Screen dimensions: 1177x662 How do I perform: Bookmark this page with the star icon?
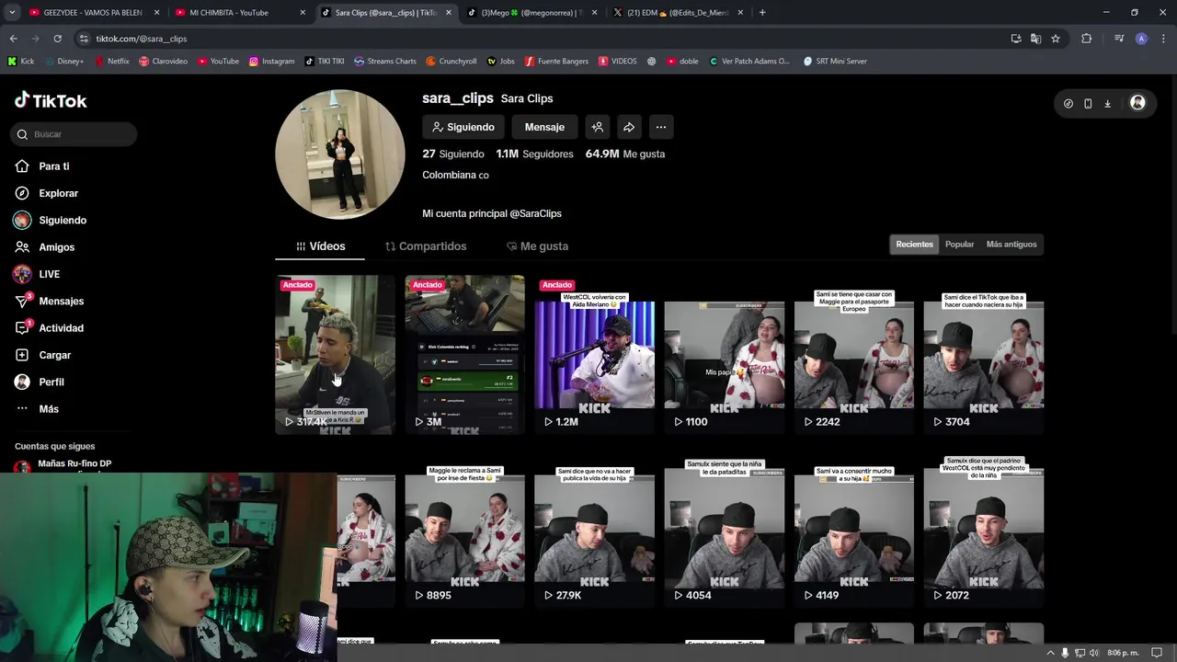click(1056, 39)
